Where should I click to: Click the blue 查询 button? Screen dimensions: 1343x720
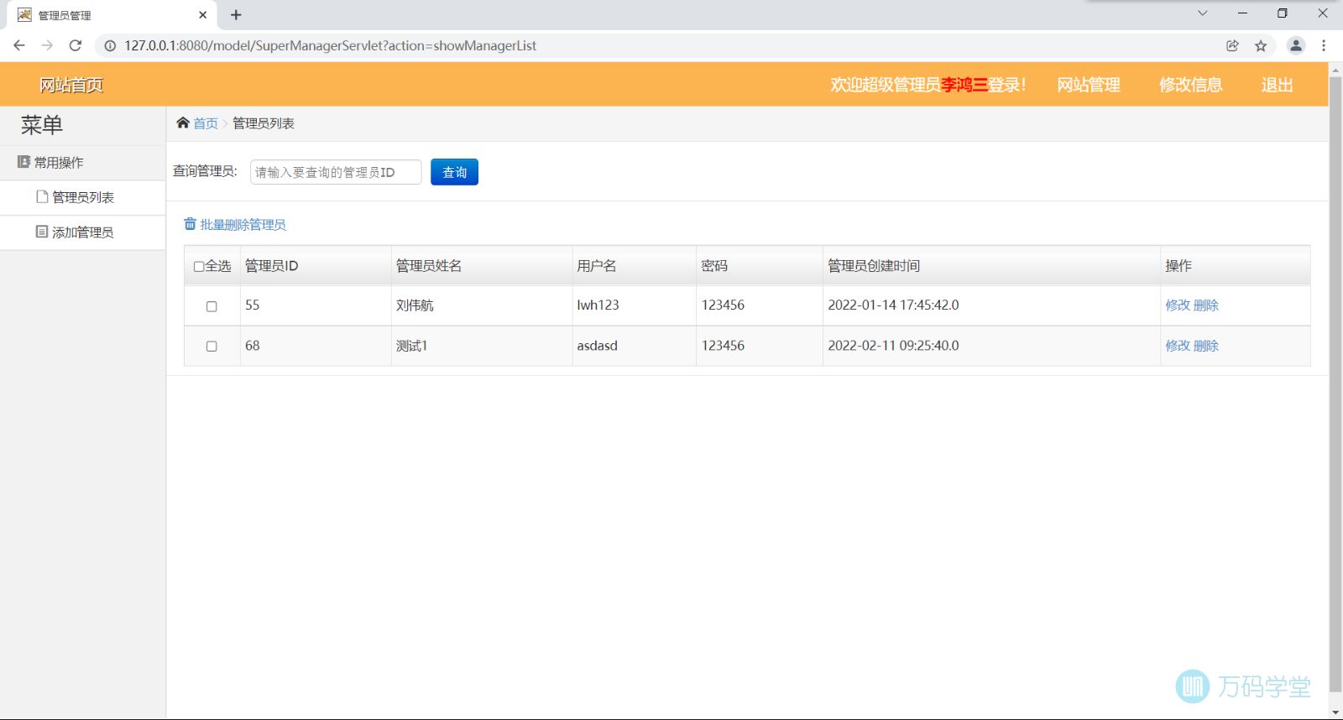tap(454, 172)
